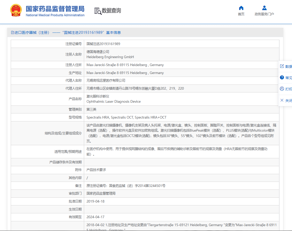Open 政务服务门户 user icon

point(264,8)
